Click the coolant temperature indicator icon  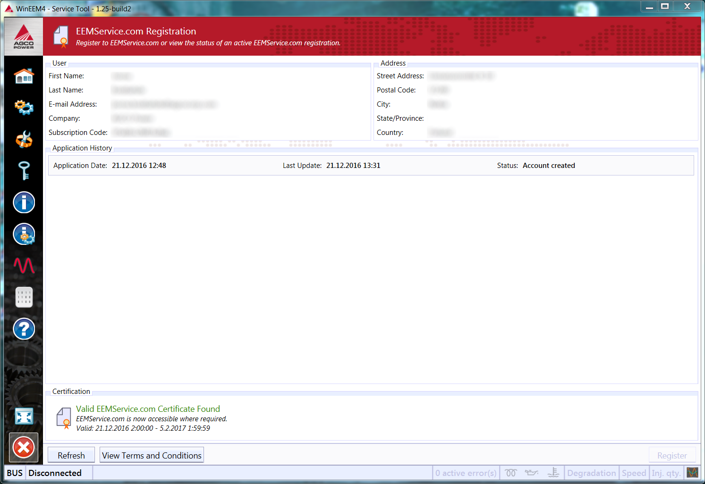coord(553,473)
